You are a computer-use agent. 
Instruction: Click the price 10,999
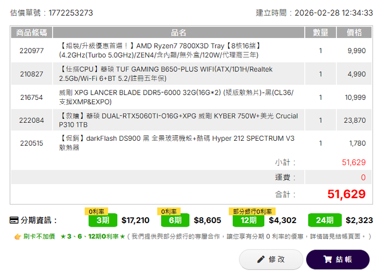click(x=355, y=97)
